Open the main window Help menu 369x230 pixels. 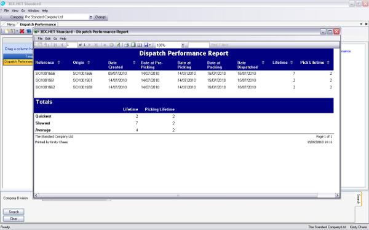(x=45, y=10)
